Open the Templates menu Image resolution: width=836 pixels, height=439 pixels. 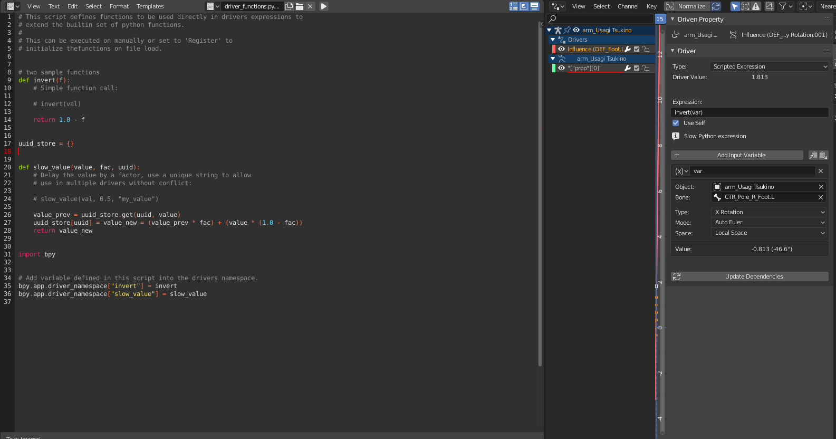click(150, 6)
